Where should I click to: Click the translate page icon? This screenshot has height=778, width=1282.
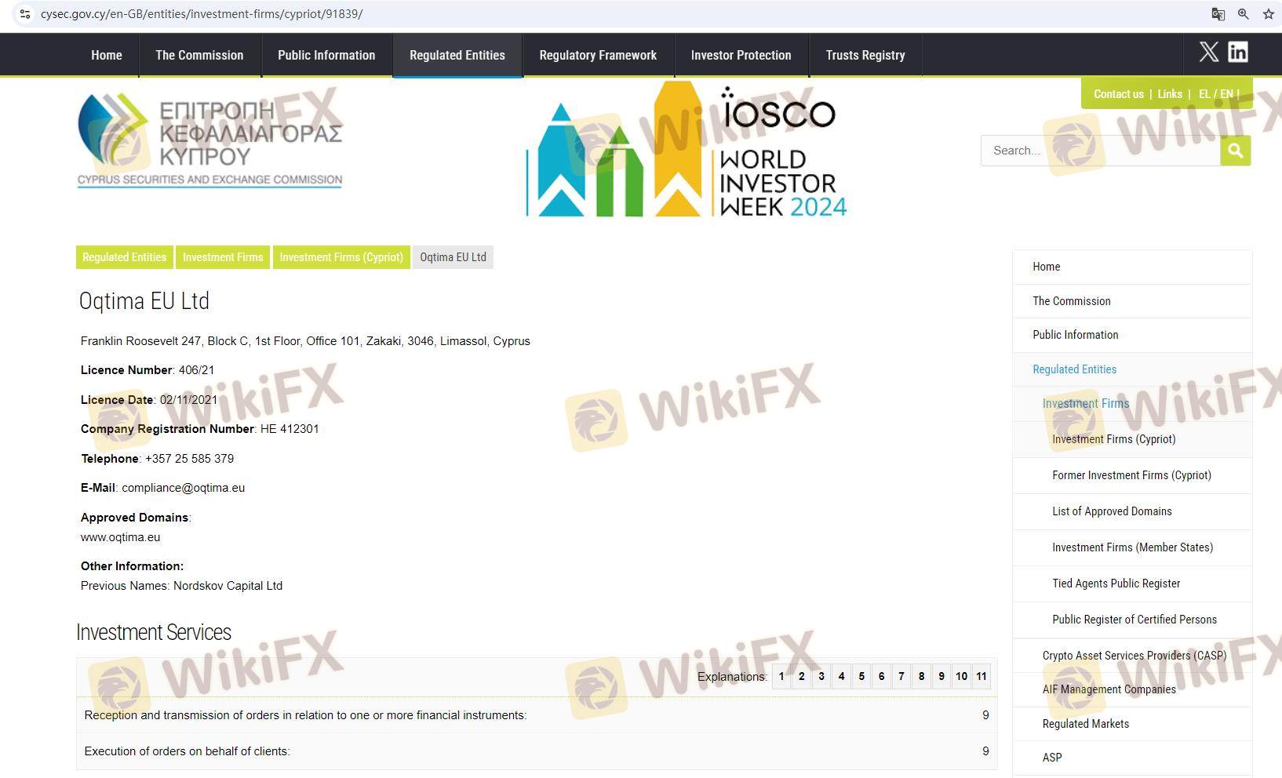(x=1218, y=14)
